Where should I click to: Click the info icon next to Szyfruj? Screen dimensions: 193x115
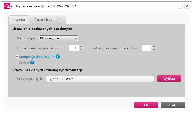pyautogui.click(x=32, y=62)
